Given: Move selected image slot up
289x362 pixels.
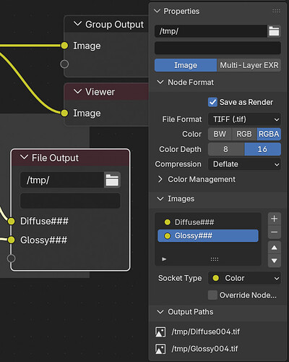Looking at the screenshot, I should click(275, 248).
